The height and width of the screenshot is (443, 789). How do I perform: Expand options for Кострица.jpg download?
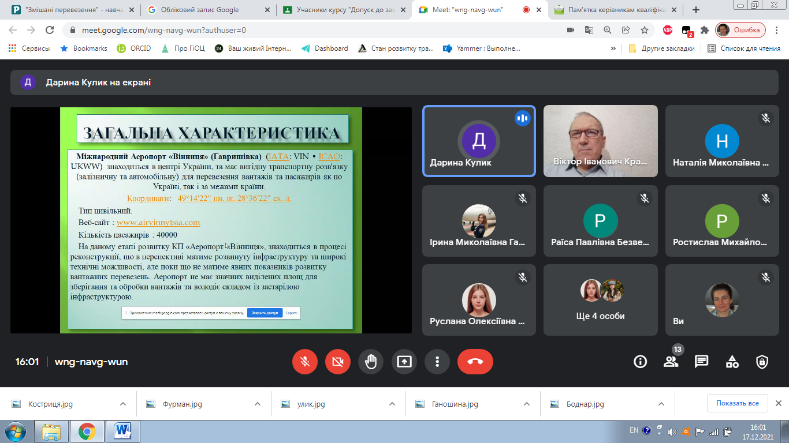click(x=122, y=404)
